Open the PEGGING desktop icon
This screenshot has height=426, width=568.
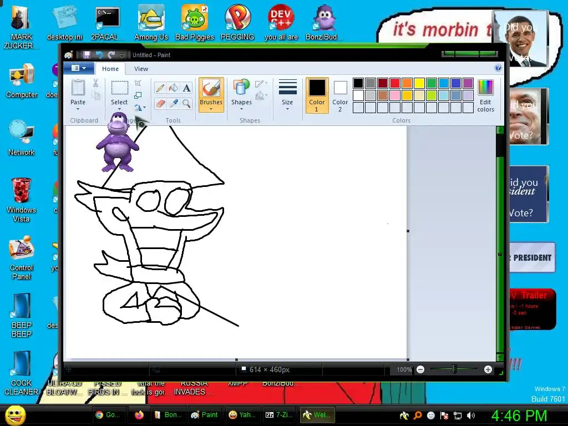coord(237,23)
